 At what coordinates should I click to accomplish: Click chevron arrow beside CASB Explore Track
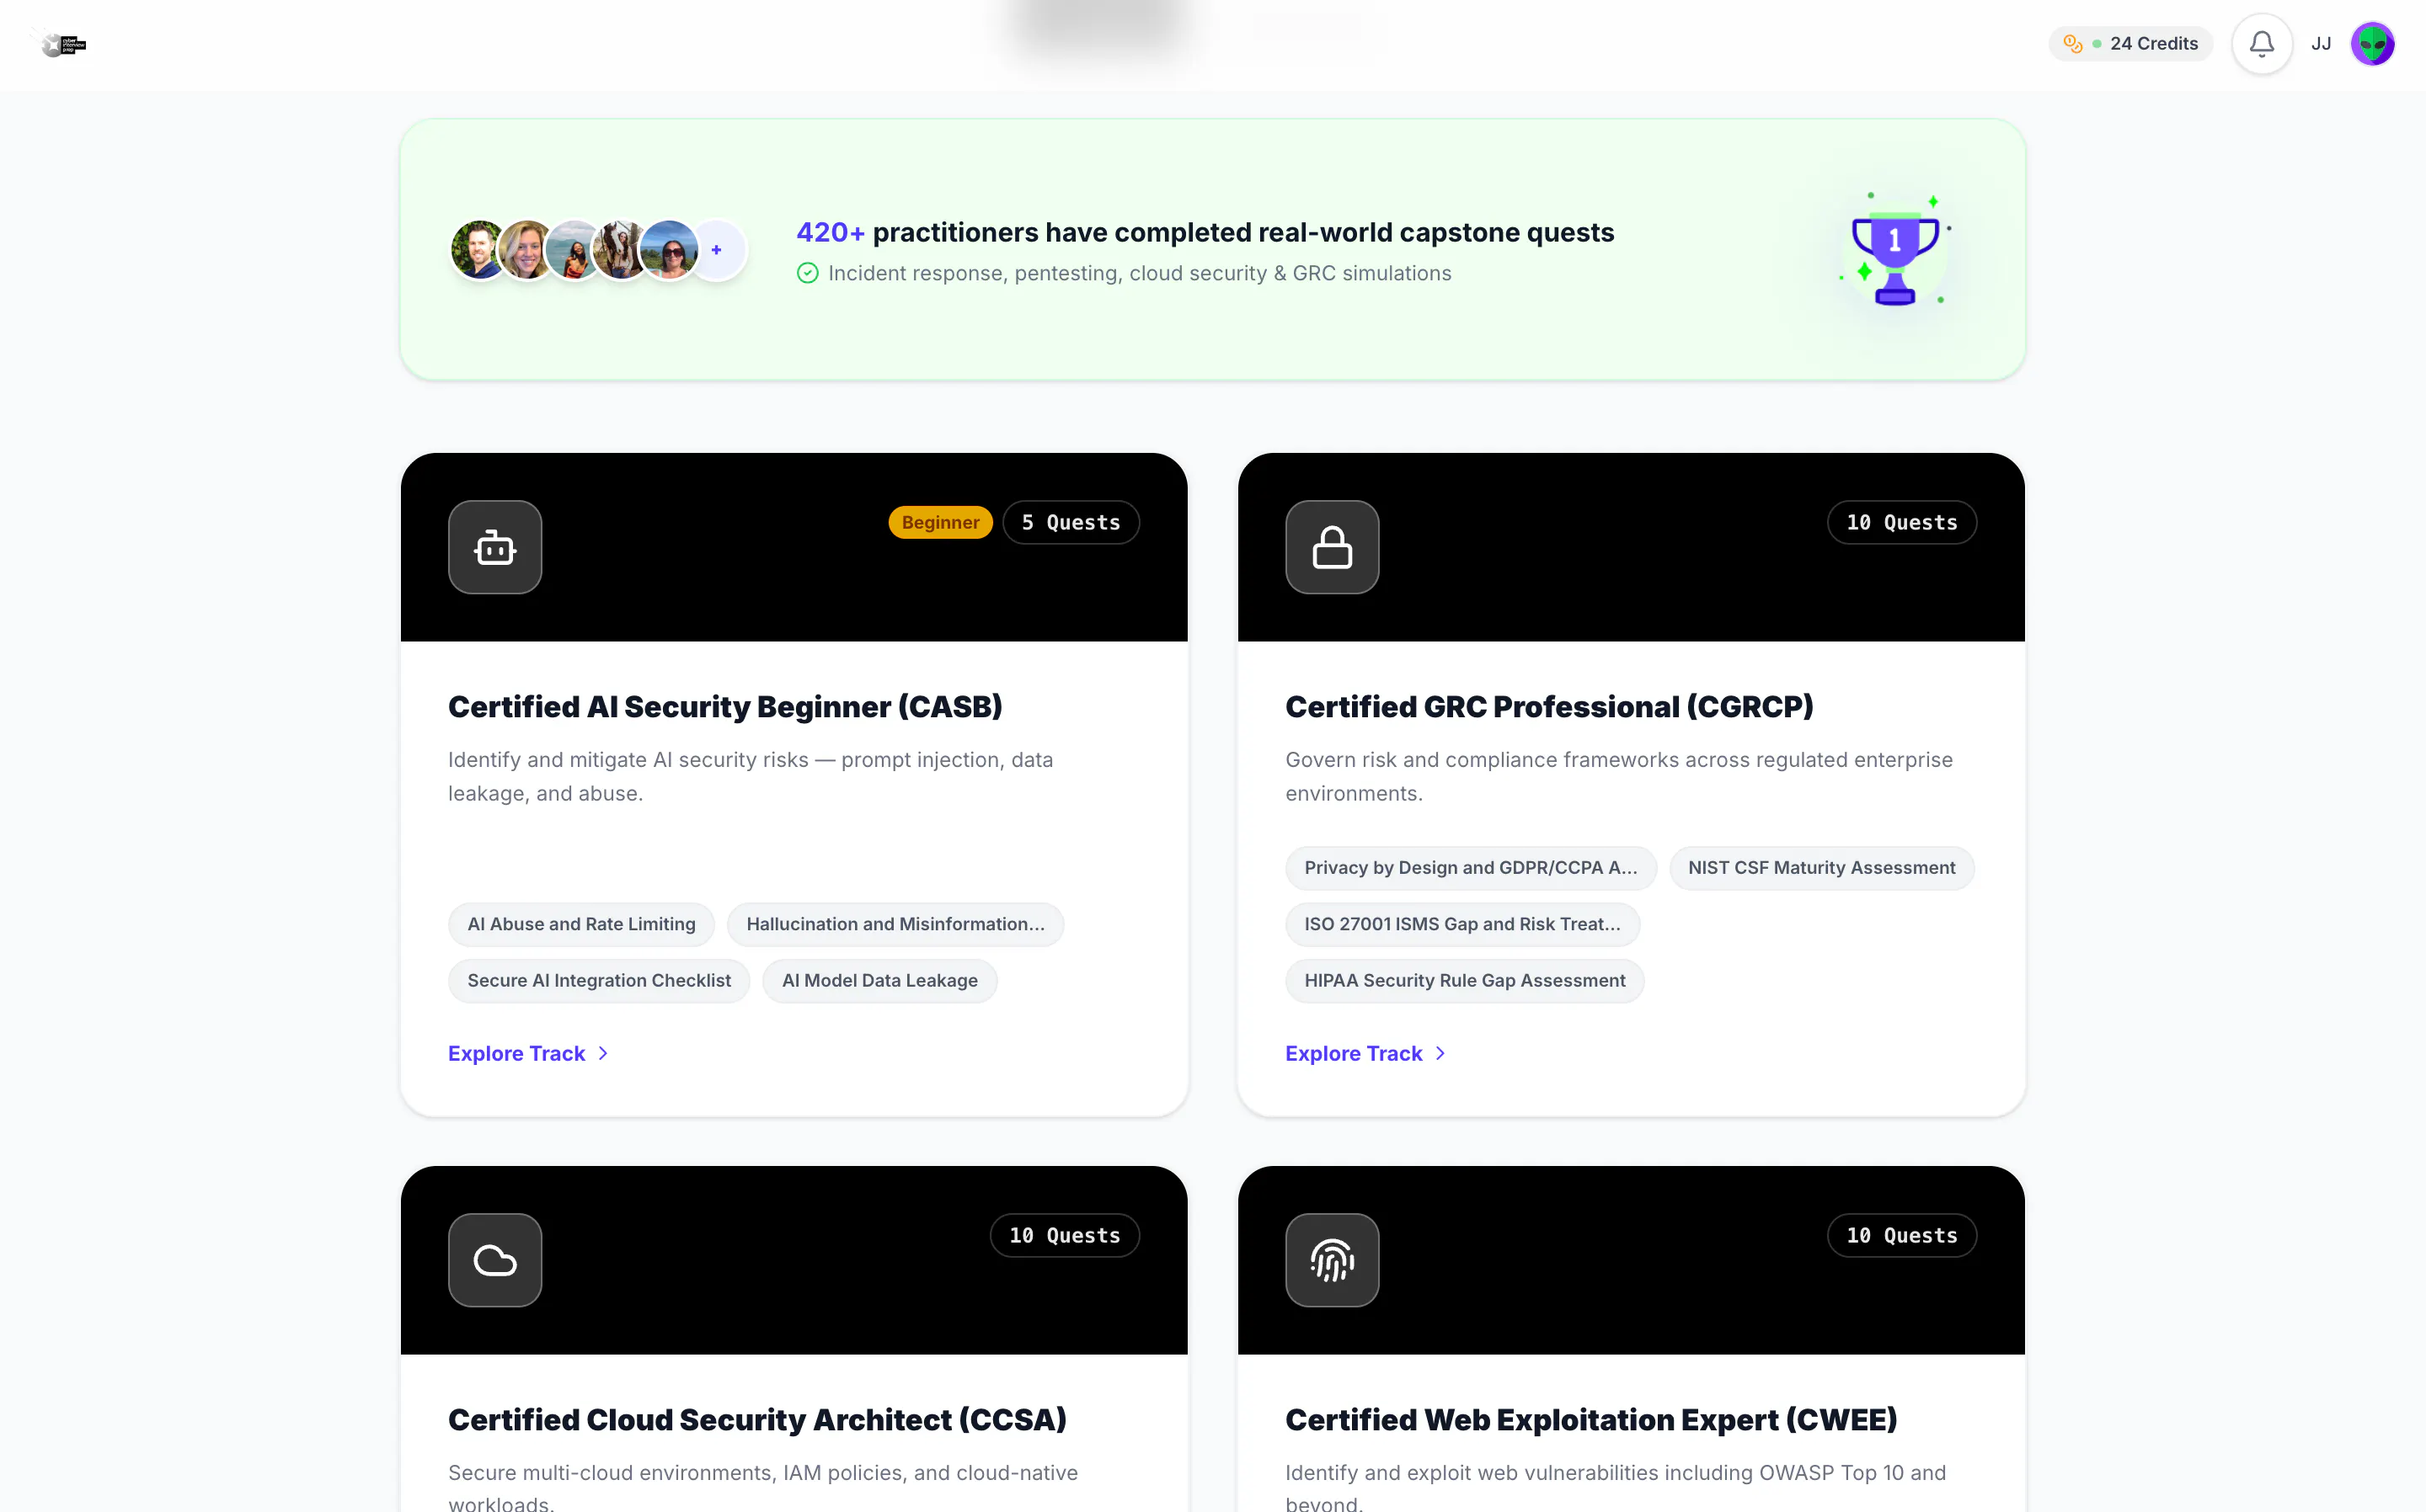click(602, 1053)
